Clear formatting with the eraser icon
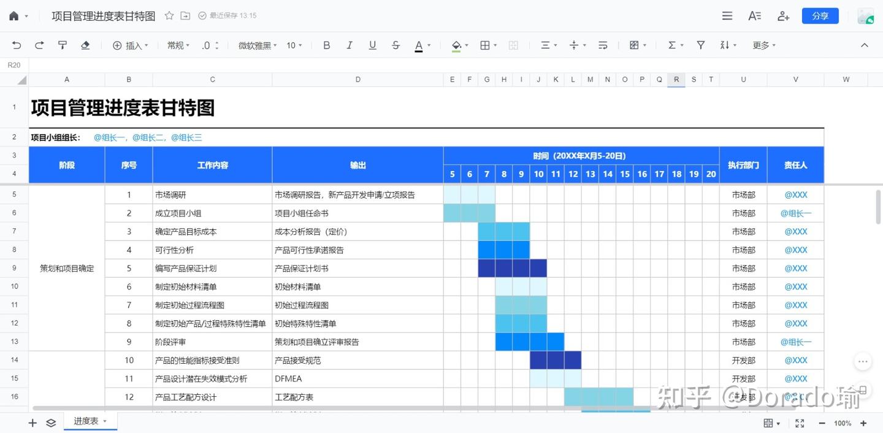This screenshot has width=883, height=433. (85, 45)
